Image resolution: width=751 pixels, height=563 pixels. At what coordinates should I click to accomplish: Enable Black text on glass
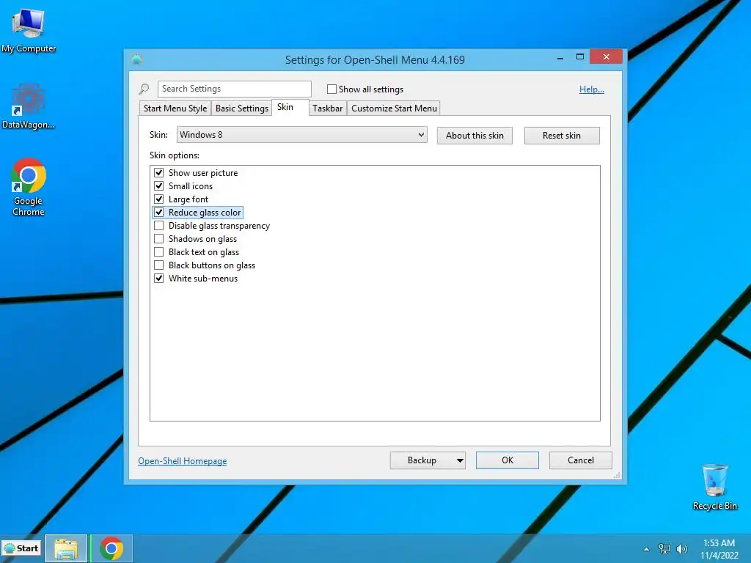coord(159,252)
